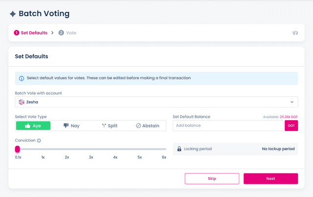This screenshot has height=197, width=313.
Task: Expand account list using the chevron arrow
Action: (292, 102)
